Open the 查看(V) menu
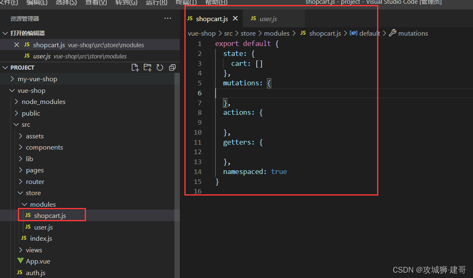The height and width of the screenshot is (278, 473). pyautogui.click(x=96, y=3)
